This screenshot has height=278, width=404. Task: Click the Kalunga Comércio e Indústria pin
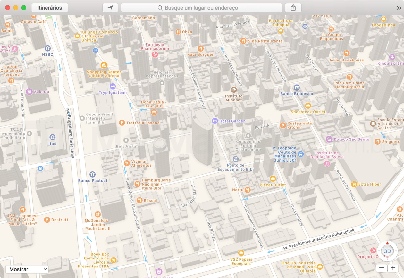77,36
